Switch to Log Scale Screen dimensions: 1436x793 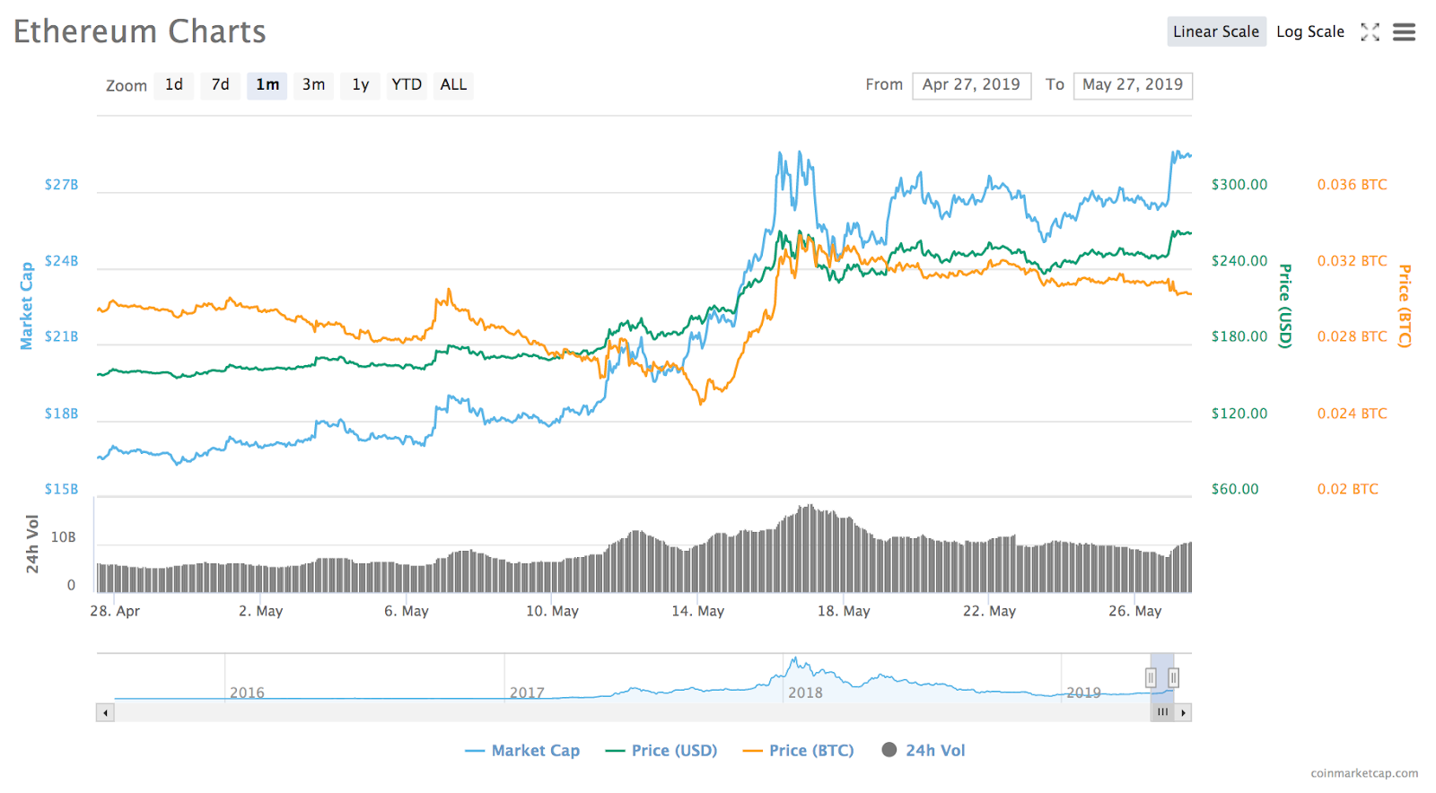[1310, 31]
